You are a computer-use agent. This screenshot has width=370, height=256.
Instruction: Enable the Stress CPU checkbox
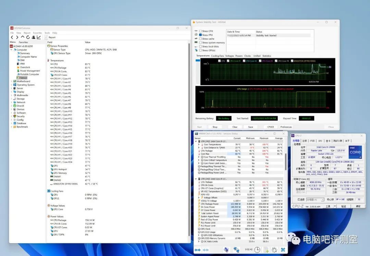pyautogui.click(x=200, y=31)
